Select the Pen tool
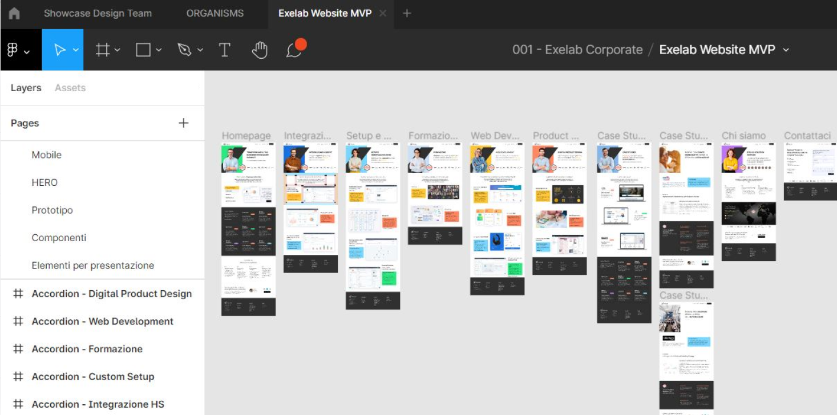The height and width of the screenshot is (415, 837). pyautogui.click(x=184, y=50)
